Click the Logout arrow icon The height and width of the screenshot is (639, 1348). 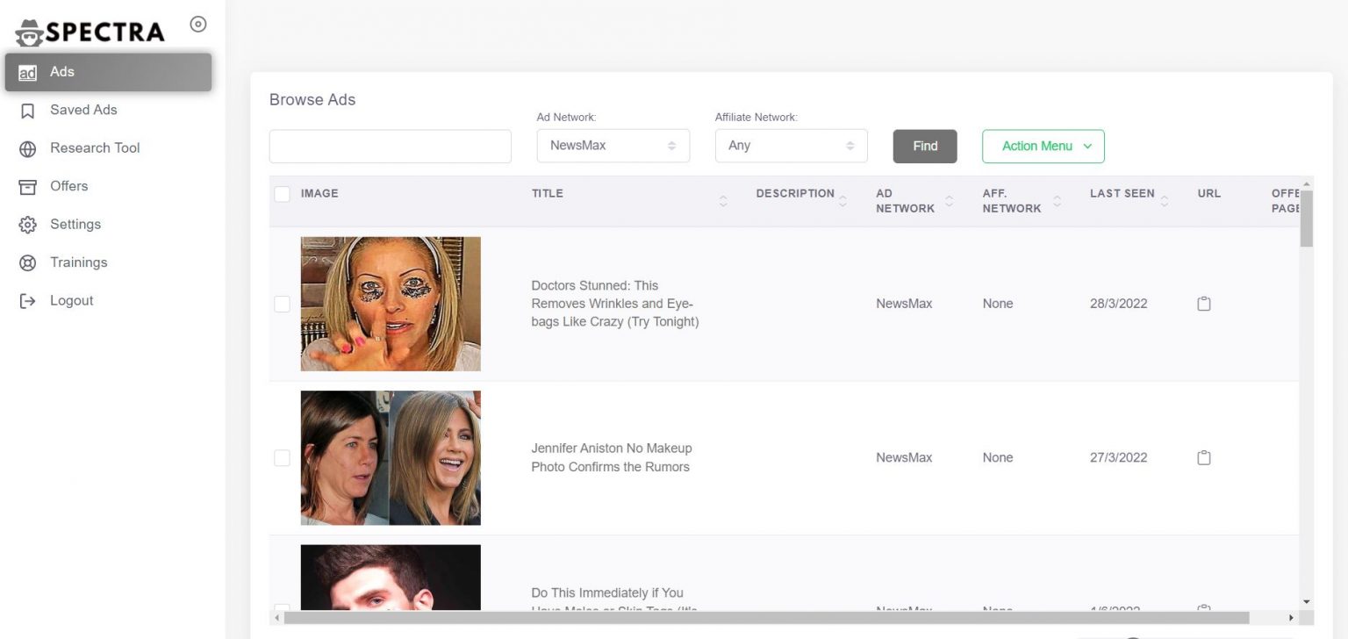(27, 300)
